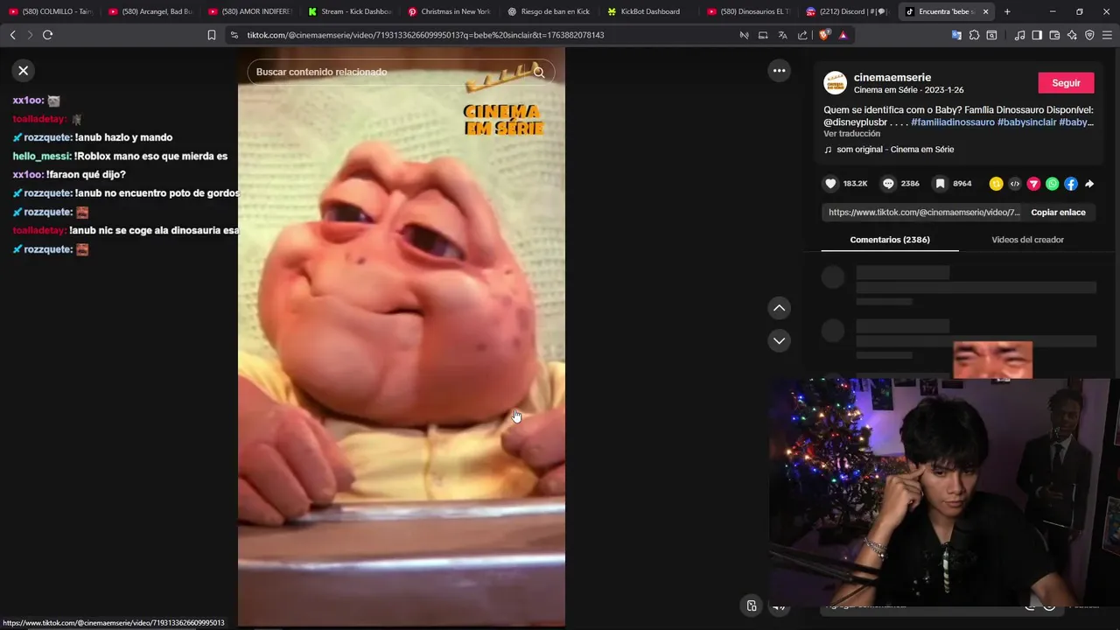Open media control music-note icon

1019,35
